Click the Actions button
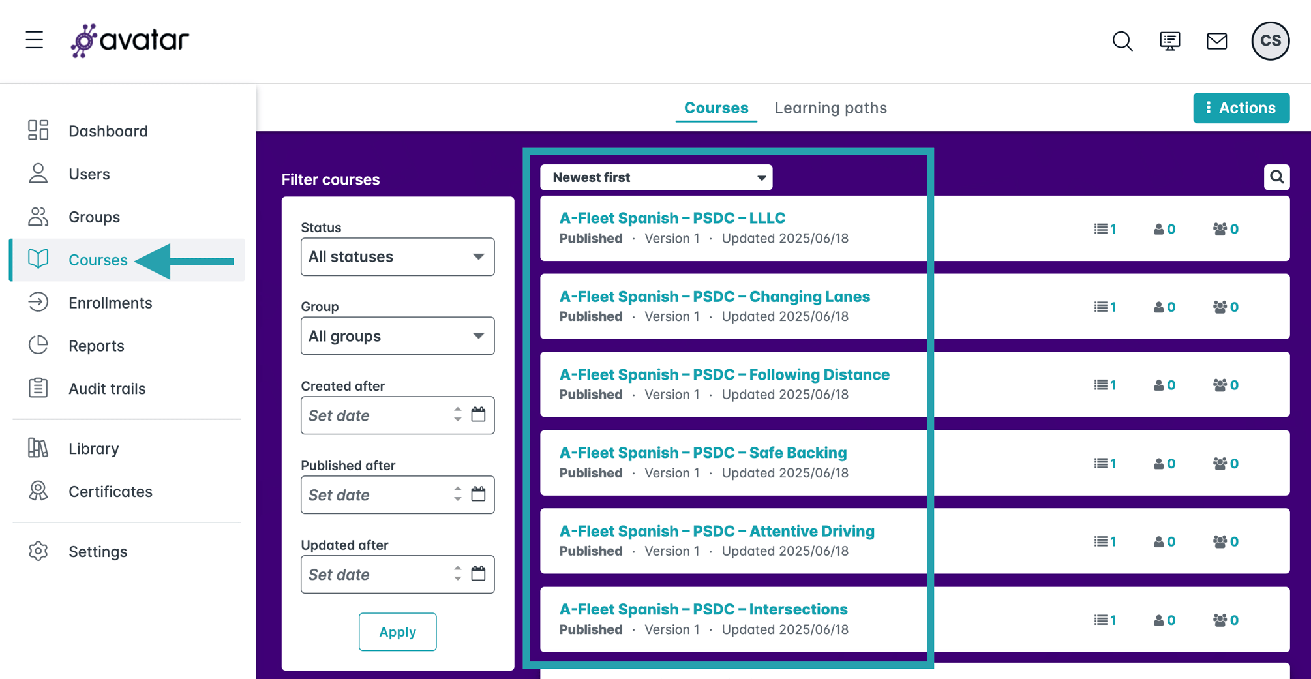This screenshot has height=679, width=1311. (x=1241, y=108)
